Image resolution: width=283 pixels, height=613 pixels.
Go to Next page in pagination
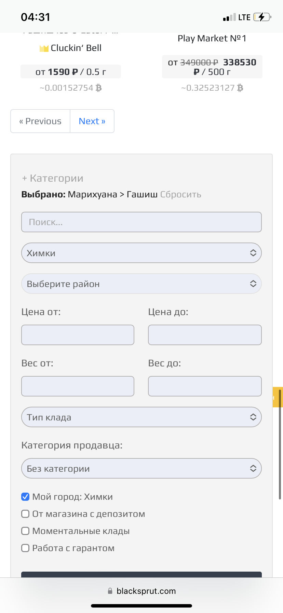(x=92, y=121)
